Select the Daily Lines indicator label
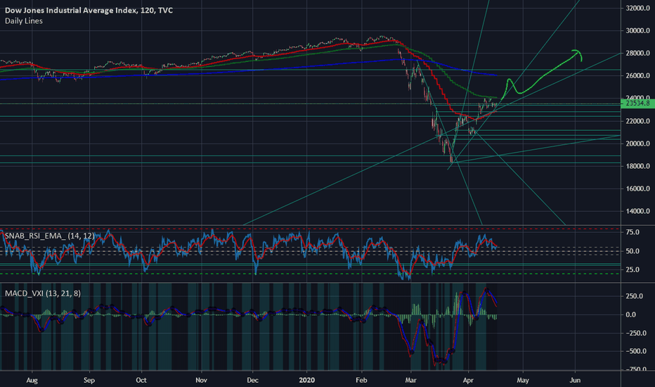Viewport: 655px width, 387px height. click(x=24, y=21)
